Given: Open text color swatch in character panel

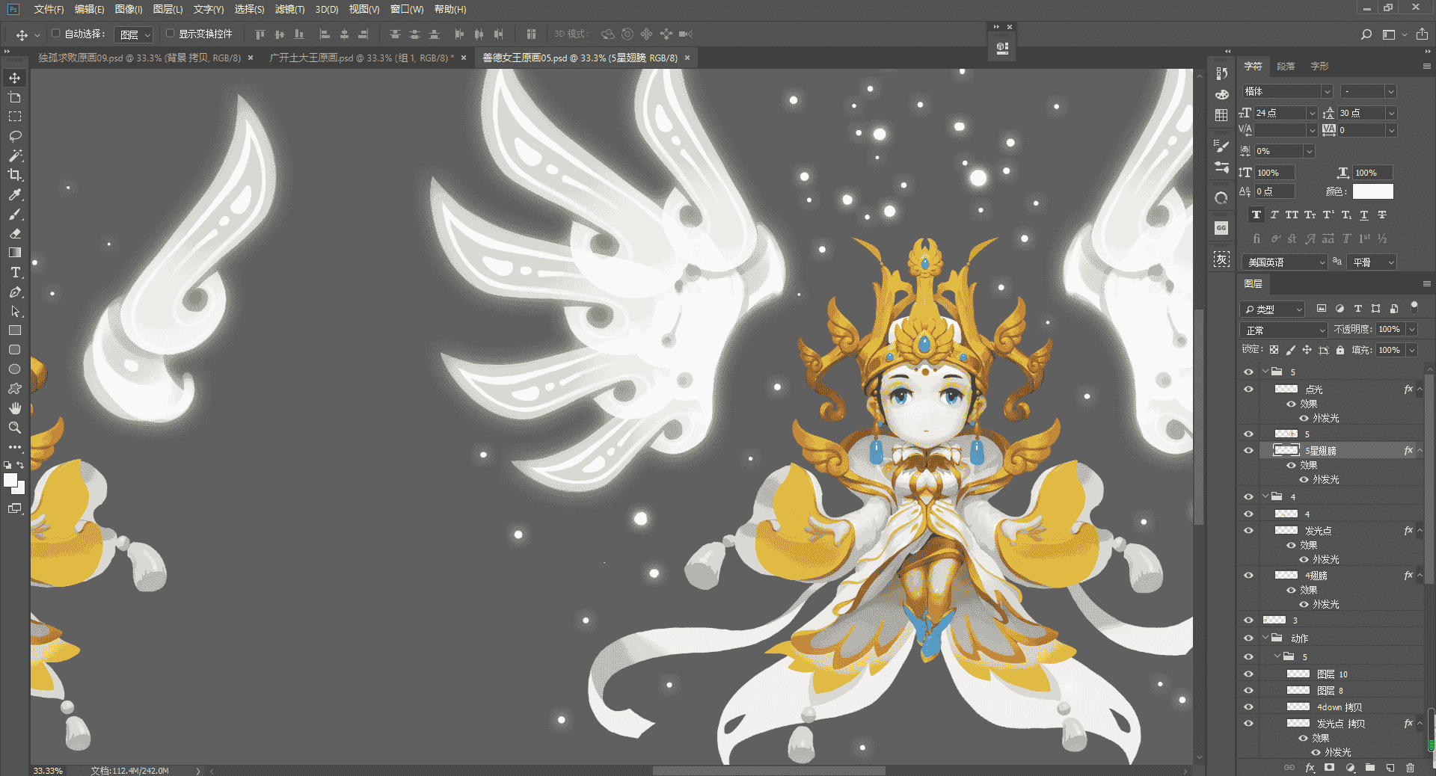Looking at the screenshot, I should pyautogui.click(x=1372, y=192).
